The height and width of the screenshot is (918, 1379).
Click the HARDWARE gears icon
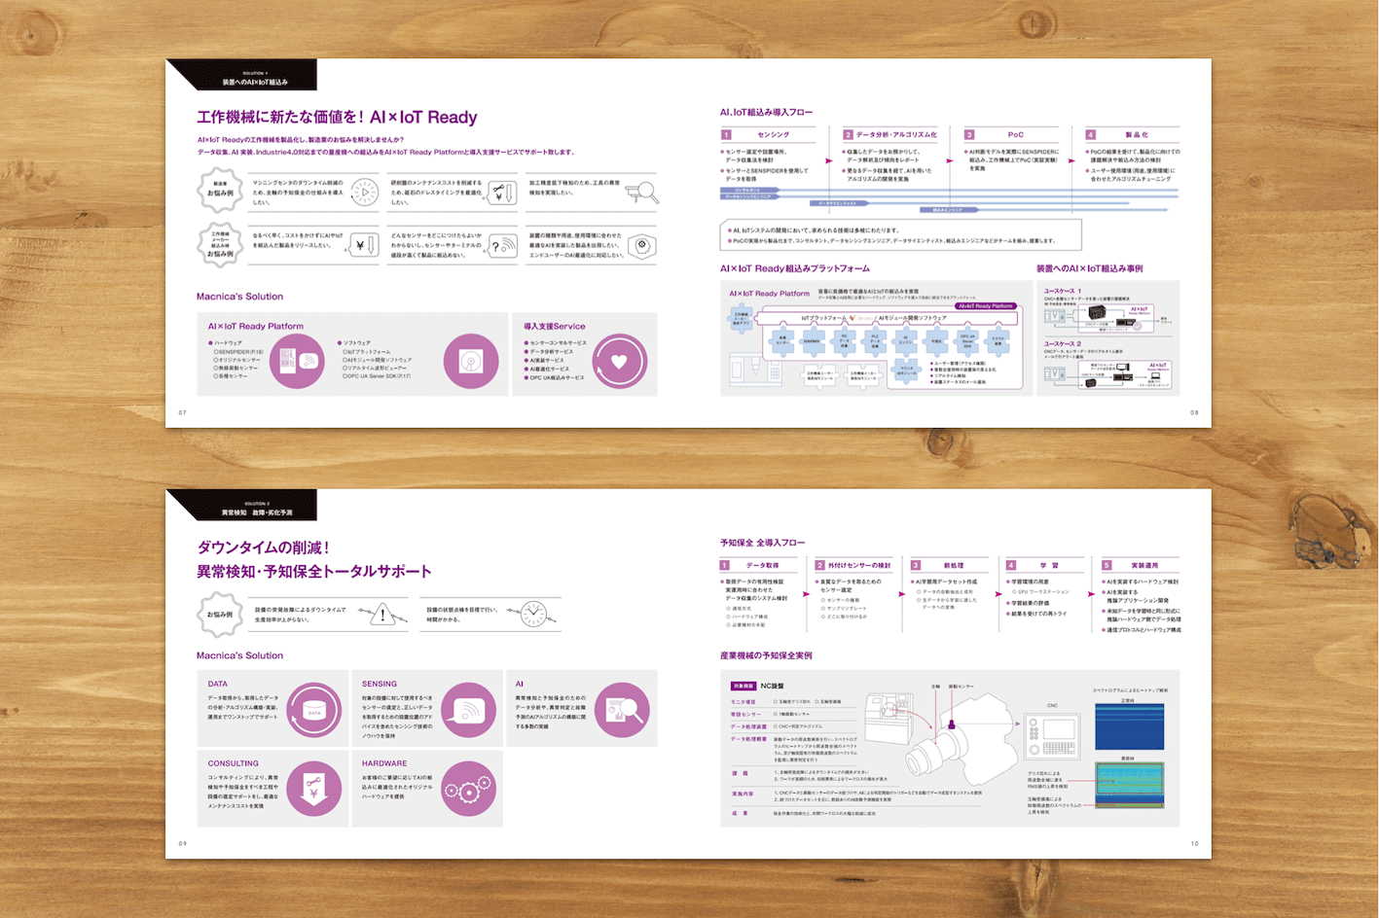pos(469,789)
